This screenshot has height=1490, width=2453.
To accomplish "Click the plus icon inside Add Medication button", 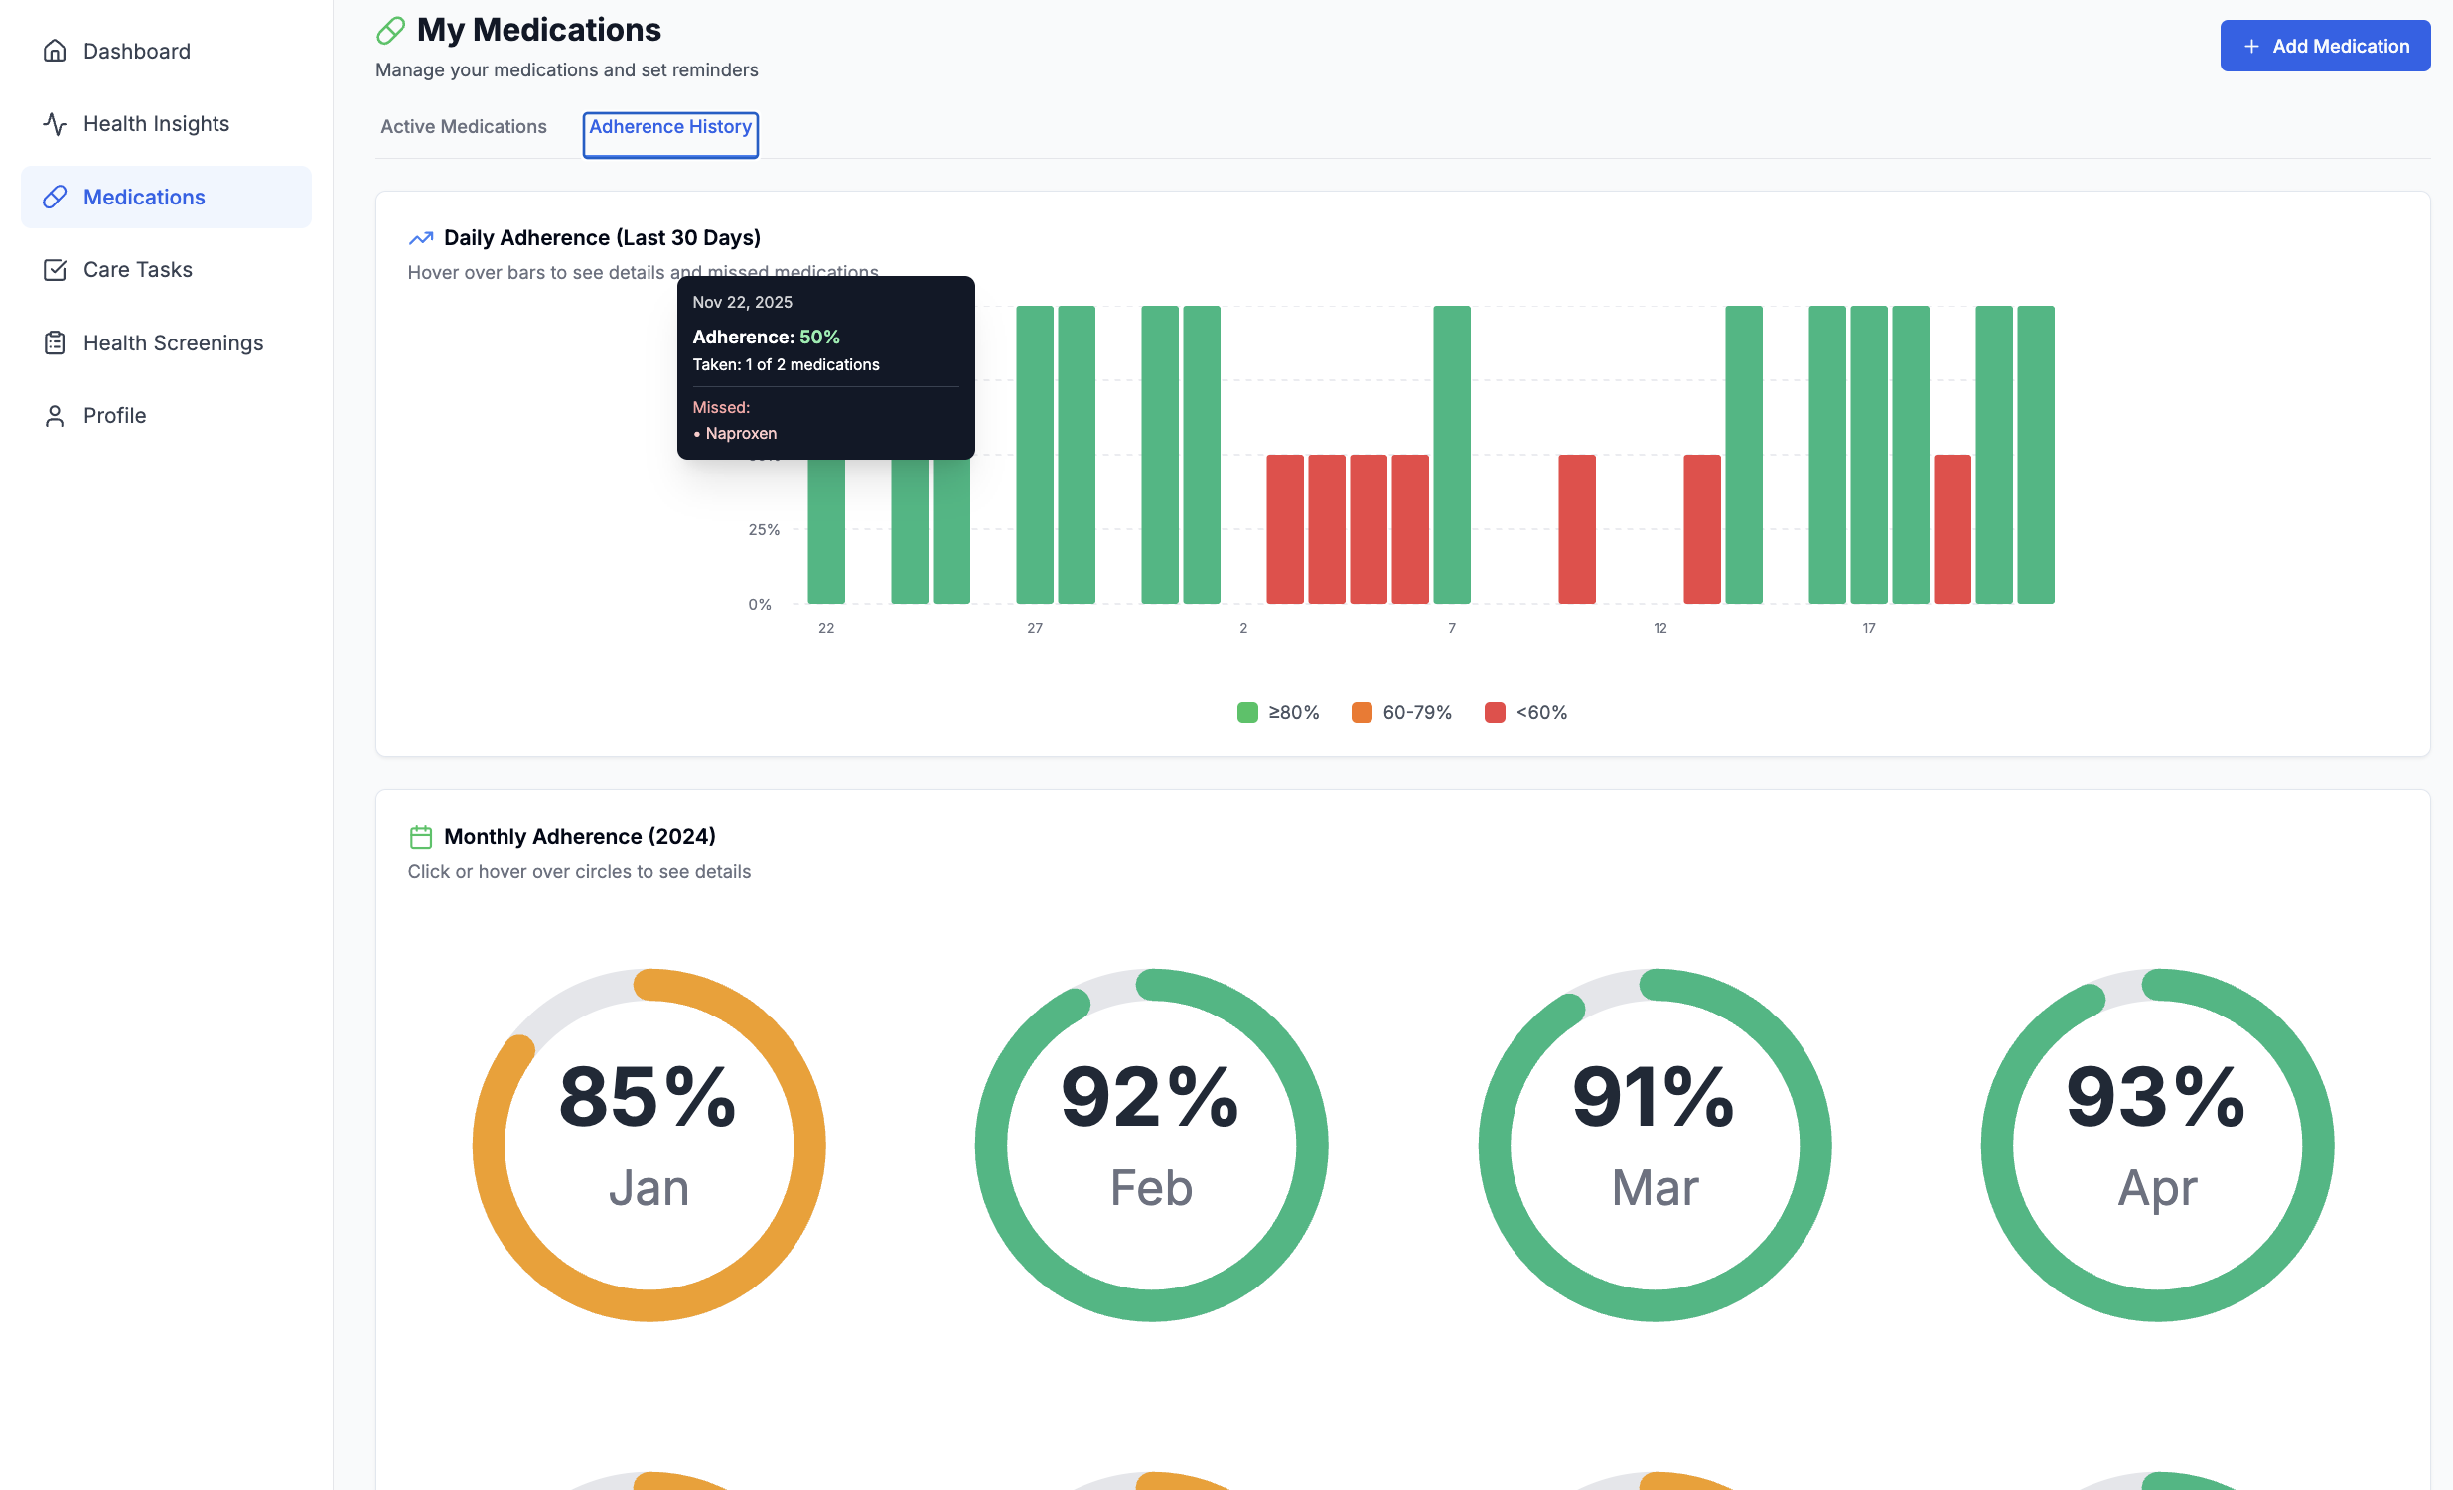I will click(2252, 46).
